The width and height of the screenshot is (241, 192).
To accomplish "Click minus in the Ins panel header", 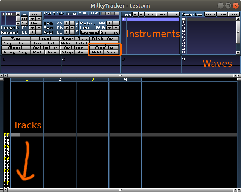I will tap(142, 14).
